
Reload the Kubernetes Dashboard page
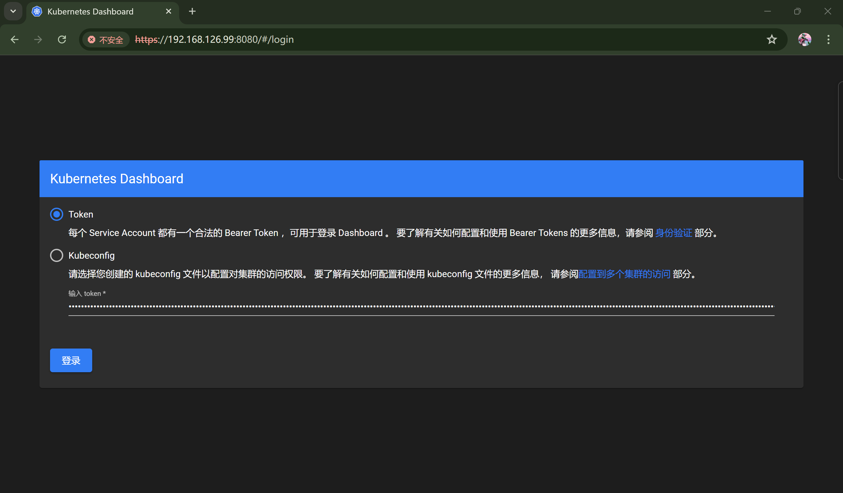click(62, 39)
